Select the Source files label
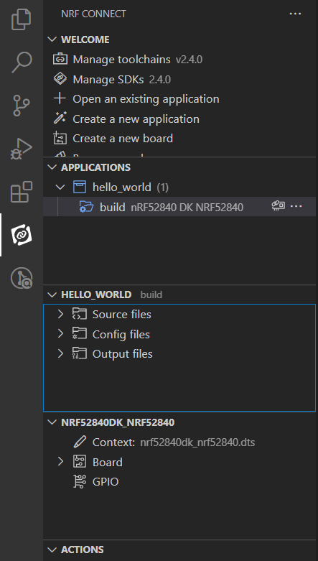The image size is (318, 561). (x=121, y=314)
